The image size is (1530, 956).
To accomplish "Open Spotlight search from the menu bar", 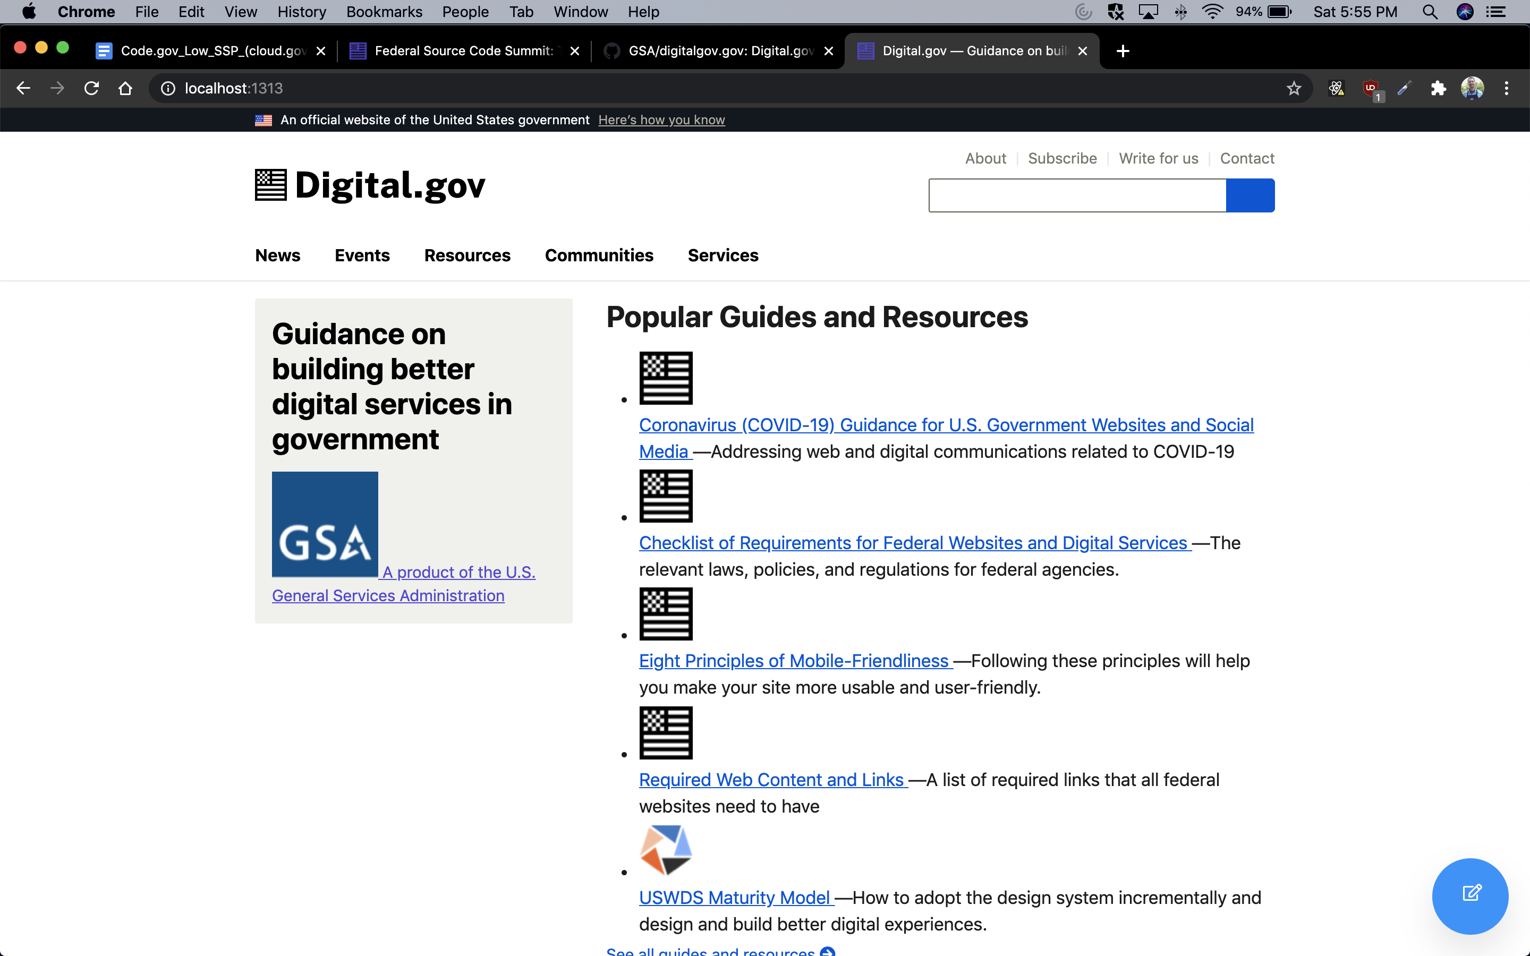I will (x=1431, y=11).
